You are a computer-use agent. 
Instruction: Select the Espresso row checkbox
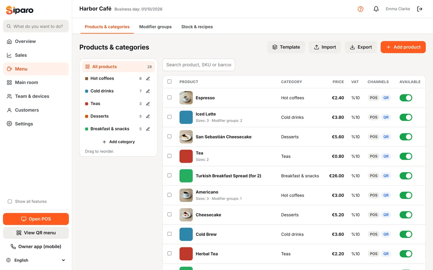tap(170, 98)
